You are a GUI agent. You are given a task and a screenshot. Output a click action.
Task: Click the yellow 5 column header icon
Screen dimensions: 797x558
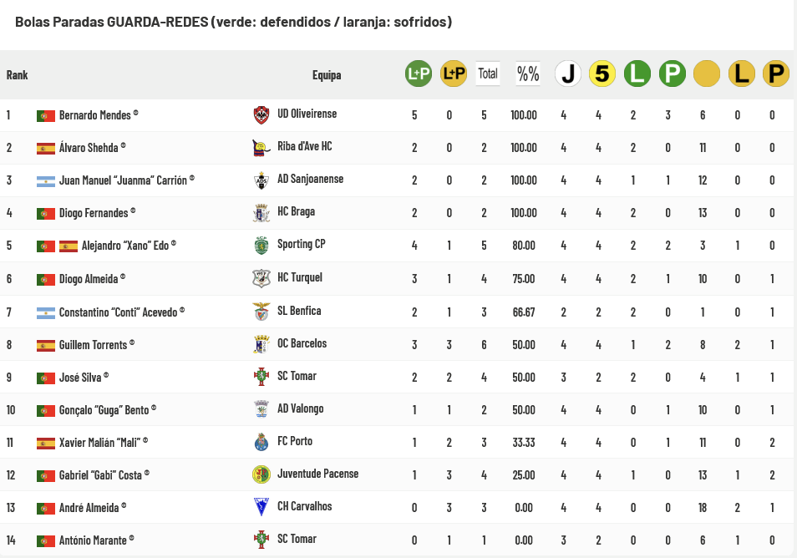point(602,74)
